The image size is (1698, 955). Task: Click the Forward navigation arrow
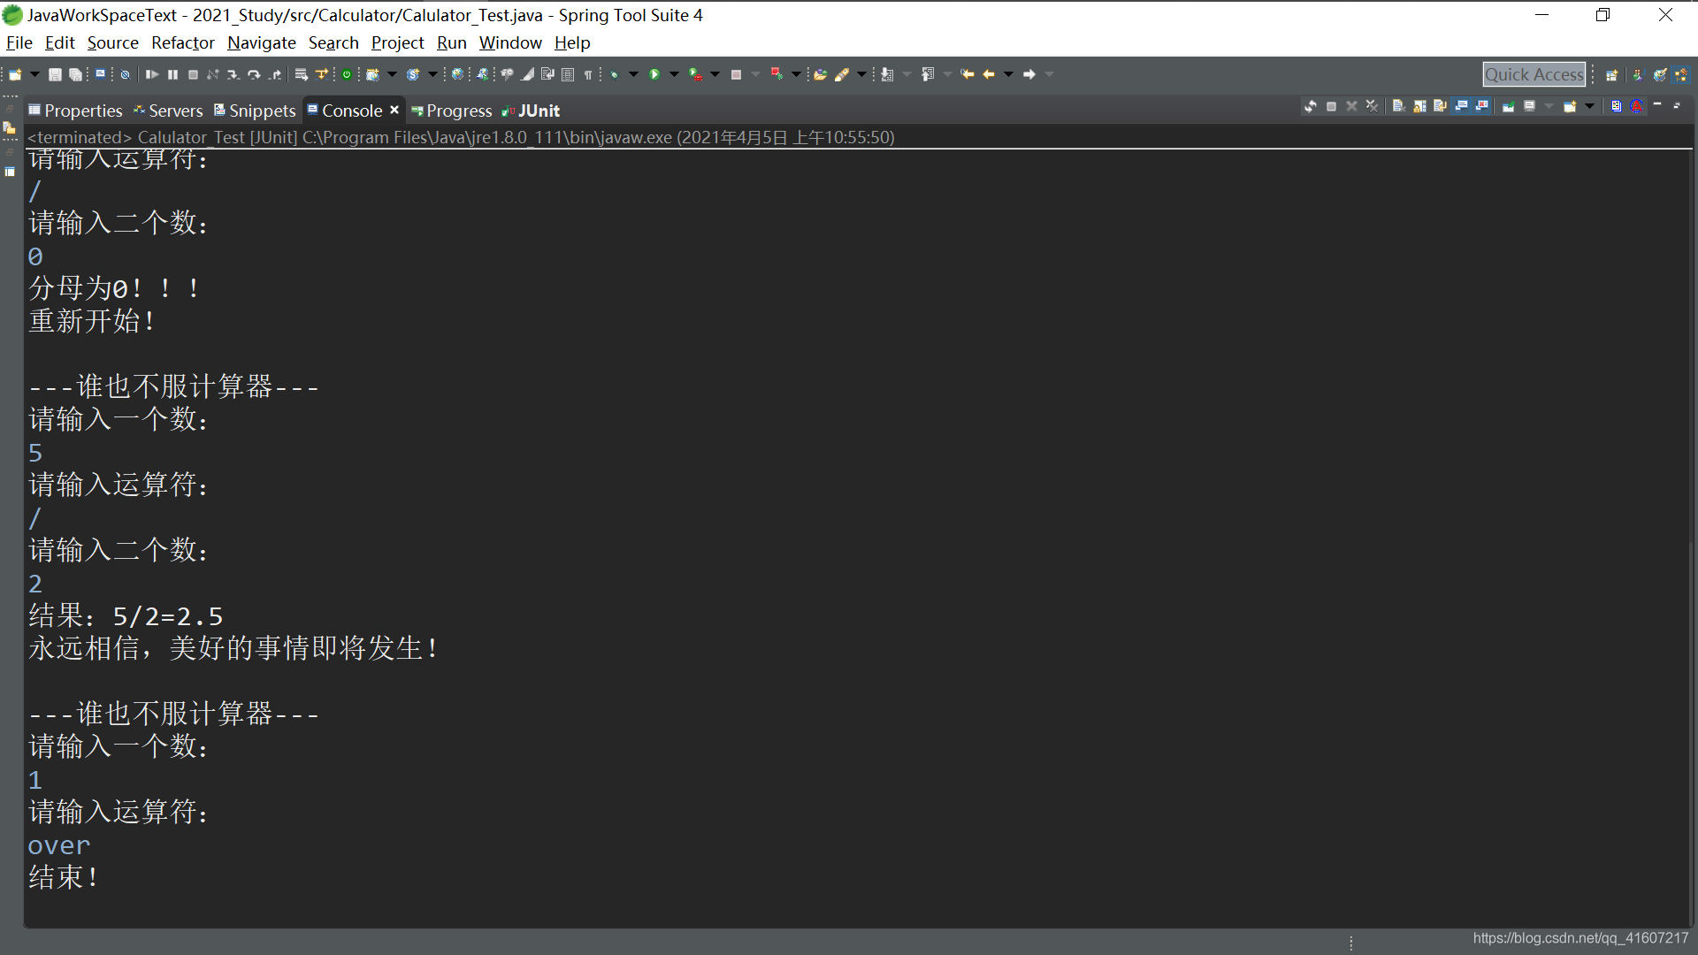[x=1029, y=74]
